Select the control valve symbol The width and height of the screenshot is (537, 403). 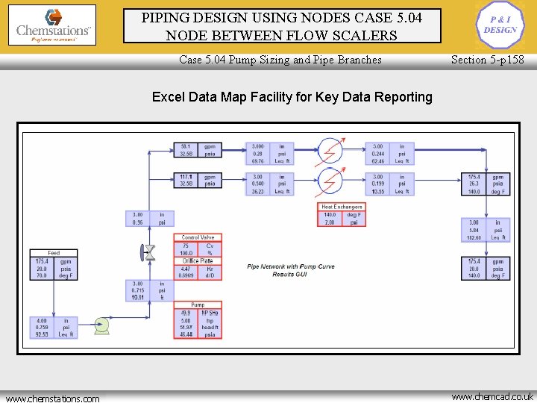(x=148, y=252)
